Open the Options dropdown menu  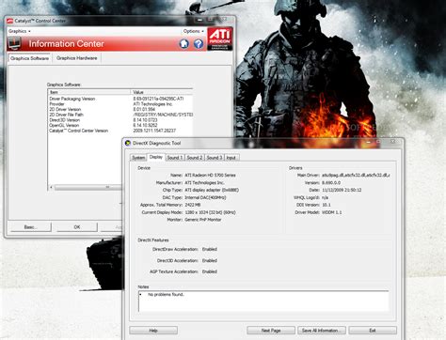pos(194,31)
